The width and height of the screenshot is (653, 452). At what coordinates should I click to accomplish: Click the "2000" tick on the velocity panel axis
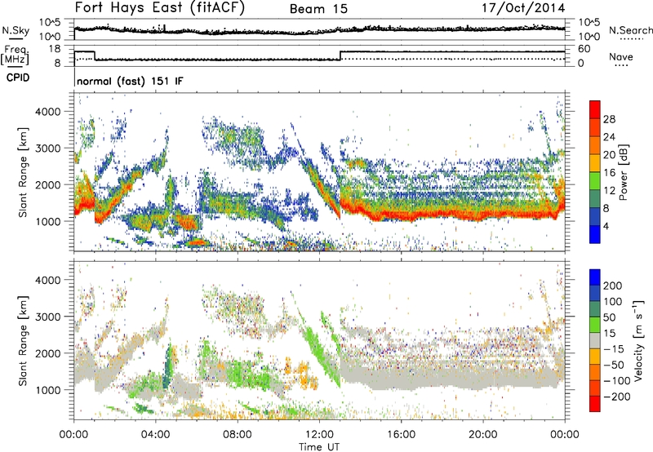(x=47, y=353)
